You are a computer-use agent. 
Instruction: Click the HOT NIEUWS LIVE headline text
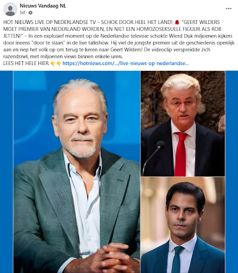(88, 22)
